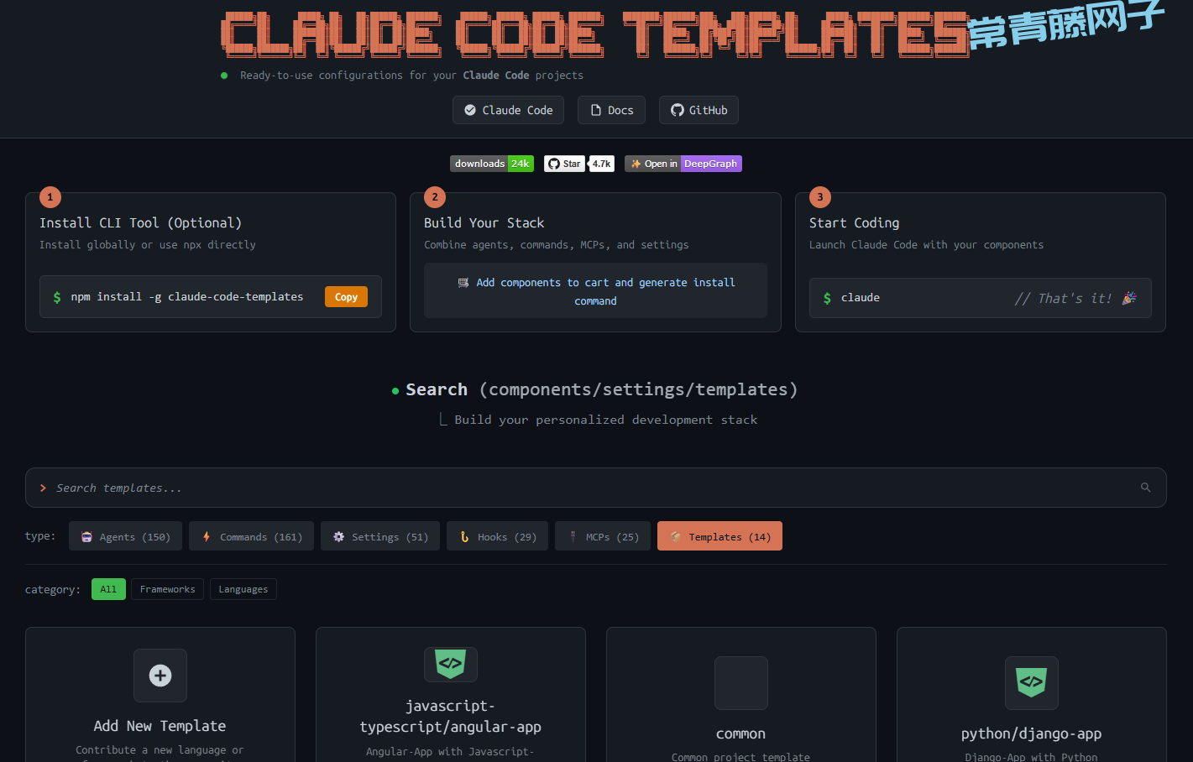Click the cart icon in Build Your Stack
The width and height of the screenshot is (1193, 762).
[463, 283]
